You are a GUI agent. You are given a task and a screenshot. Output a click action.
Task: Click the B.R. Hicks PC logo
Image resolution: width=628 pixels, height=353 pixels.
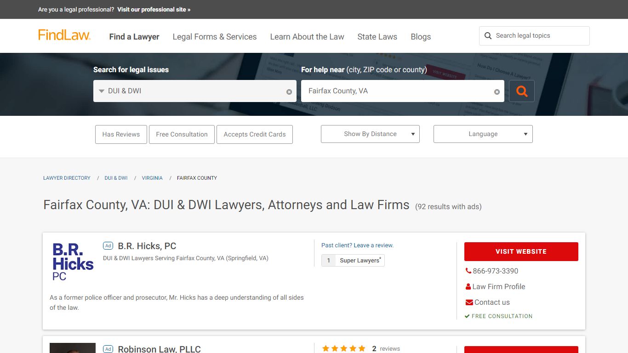(73, 262)
